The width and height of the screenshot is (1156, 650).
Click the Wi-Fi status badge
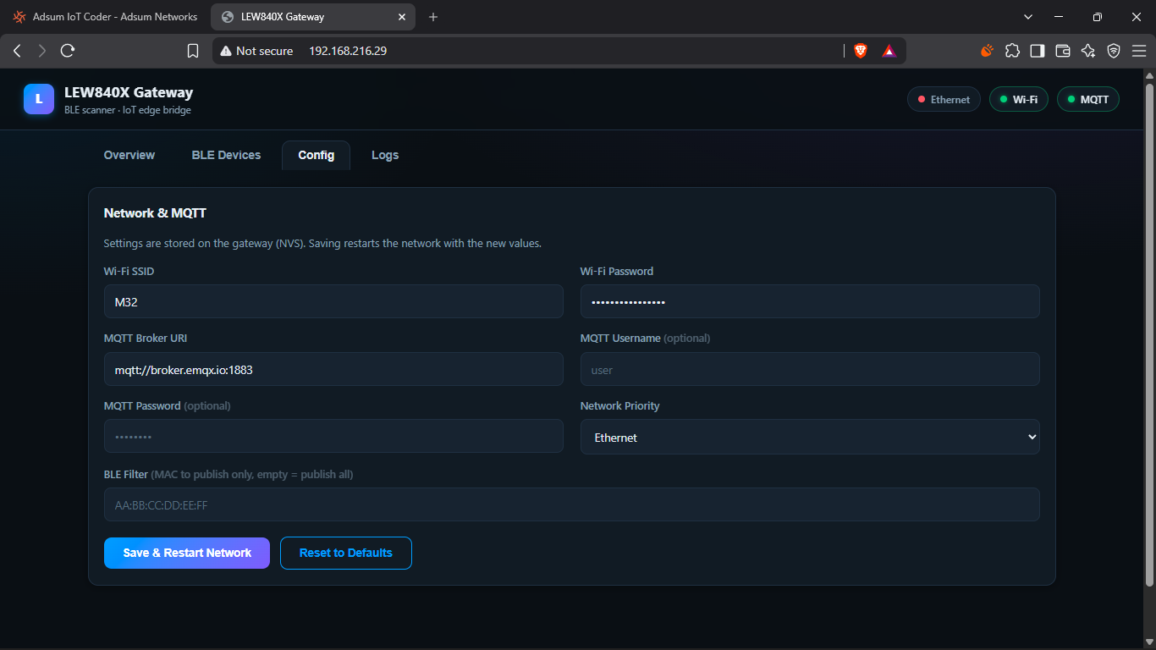point(1019,99)
